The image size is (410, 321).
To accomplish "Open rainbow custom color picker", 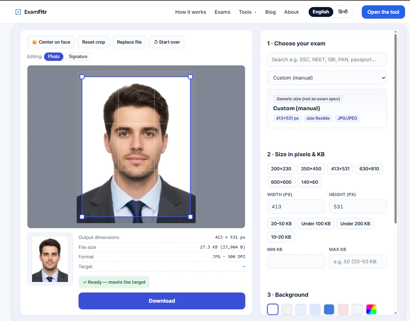I will [371, 309].
